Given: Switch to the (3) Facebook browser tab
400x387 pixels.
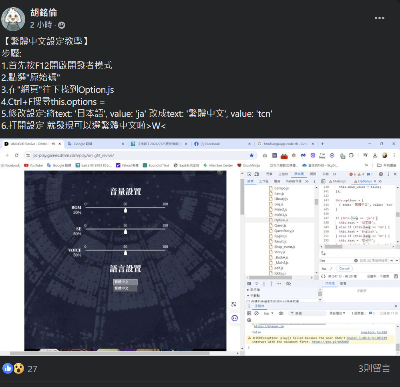Looking at the screenshot, I should tap(223, 144).
